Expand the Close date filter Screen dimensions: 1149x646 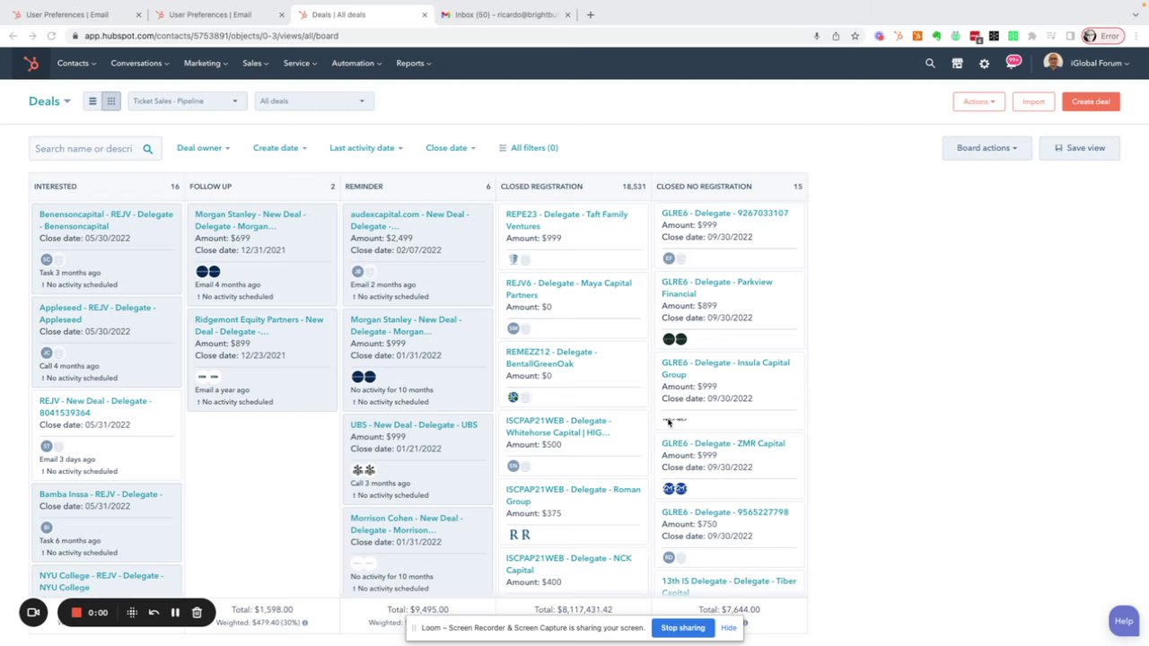point(451,148)
